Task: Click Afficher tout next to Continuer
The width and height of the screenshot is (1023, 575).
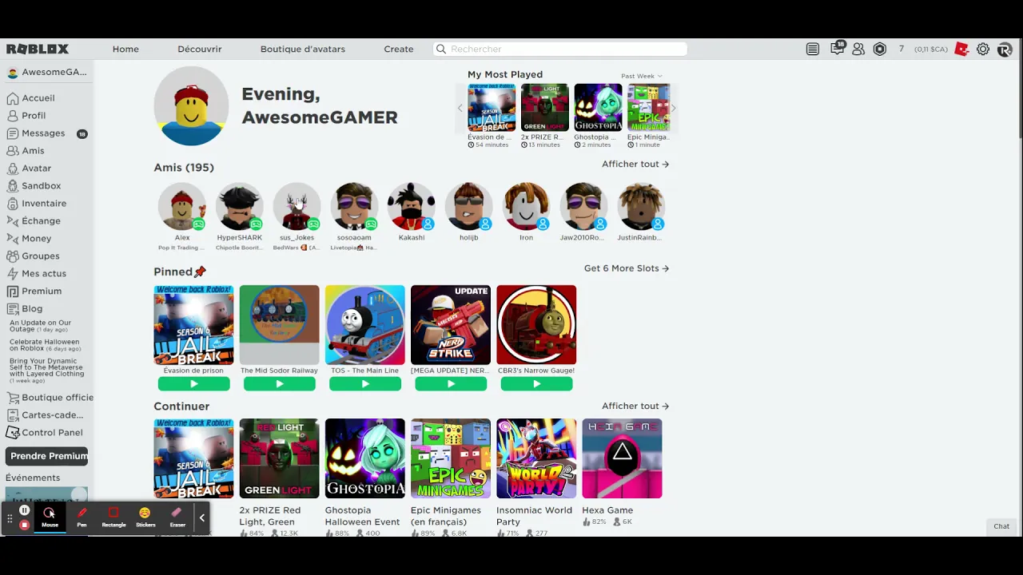Action: [635, 406]
